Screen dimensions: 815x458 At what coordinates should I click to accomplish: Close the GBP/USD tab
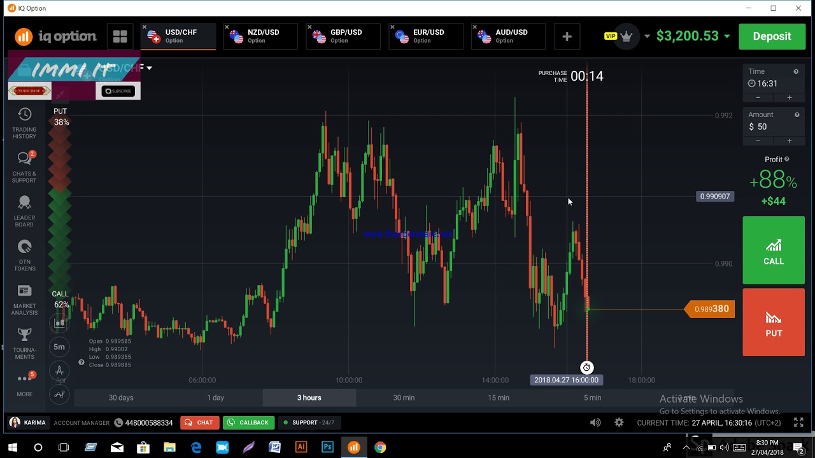(310, 27)
